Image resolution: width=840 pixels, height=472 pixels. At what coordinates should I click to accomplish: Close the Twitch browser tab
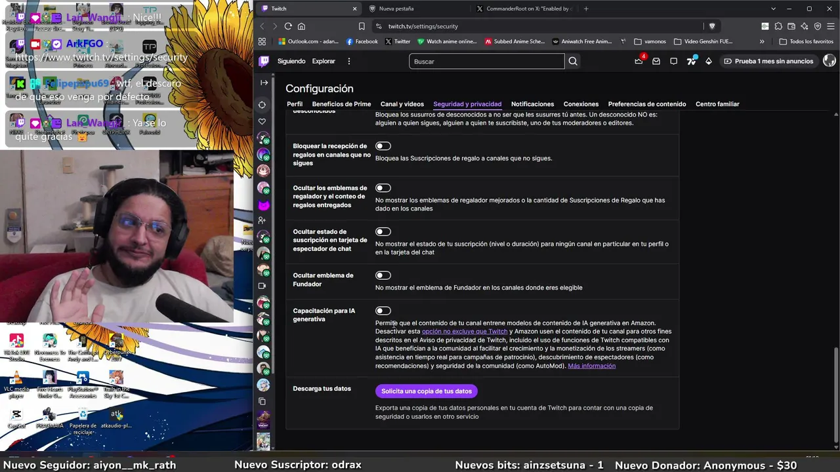click(x=354, y=9)
